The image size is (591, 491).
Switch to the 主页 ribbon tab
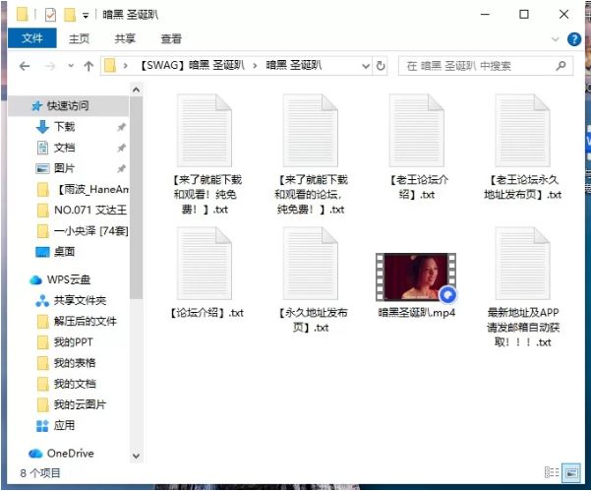tap(79, 38)
